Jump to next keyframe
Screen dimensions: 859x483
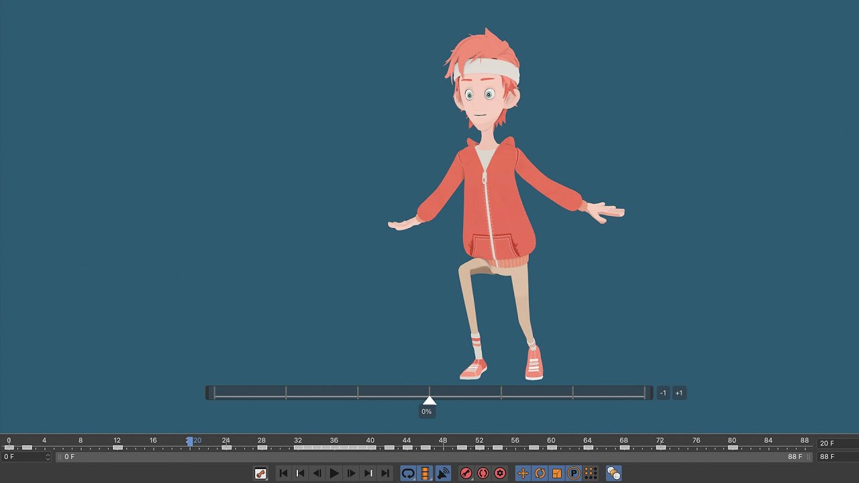pyautogui.click(x=368, y=474)
